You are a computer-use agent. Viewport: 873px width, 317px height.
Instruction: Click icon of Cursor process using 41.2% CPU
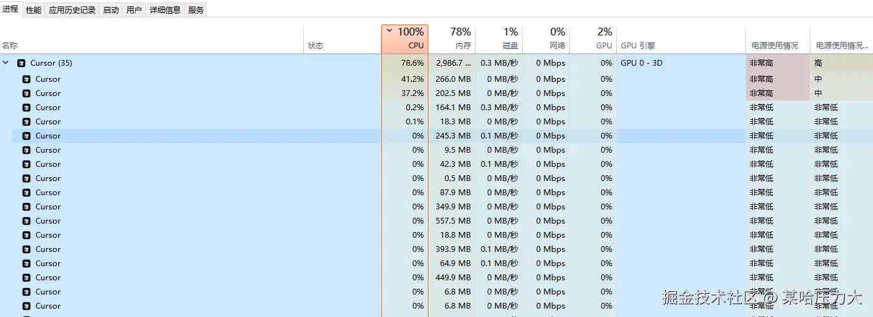(26, 79)
